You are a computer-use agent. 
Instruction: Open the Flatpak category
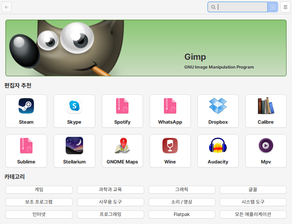[182, 215]
